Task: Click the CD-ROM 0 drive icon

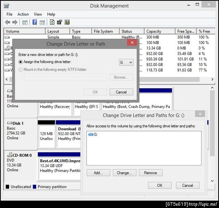Action: pyautogui.click(x=9, y=155)
